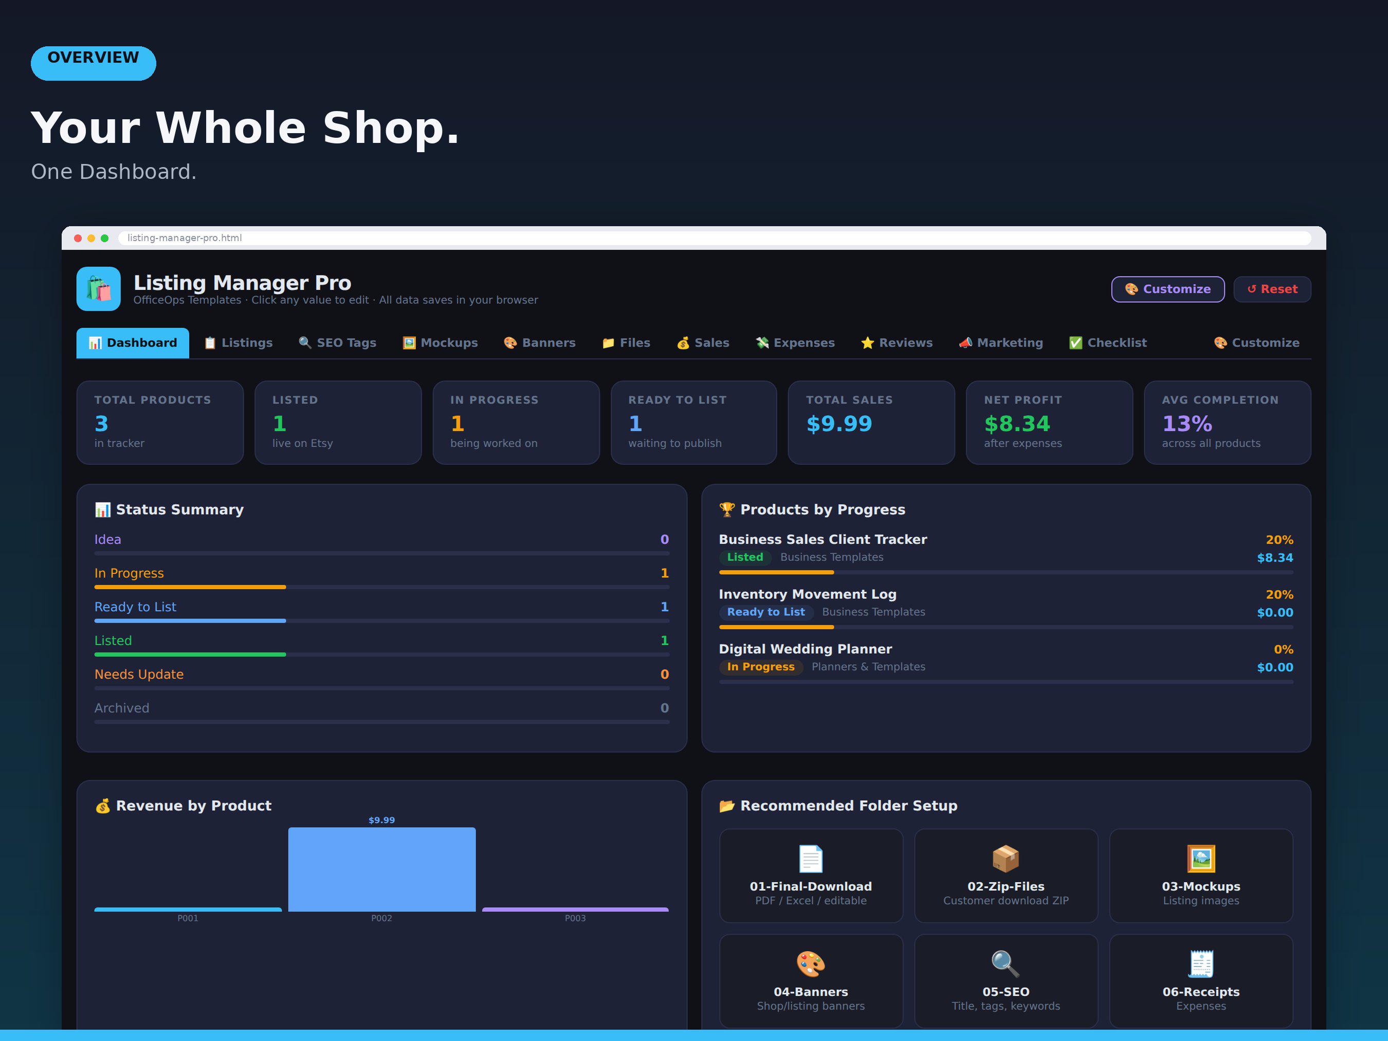Click the Avg Completion value 13%

click(1186, 424)
